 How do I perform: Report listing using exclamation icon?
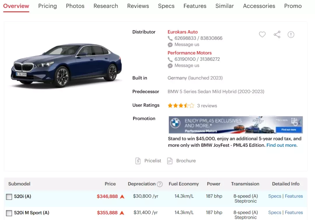[291, 34]
